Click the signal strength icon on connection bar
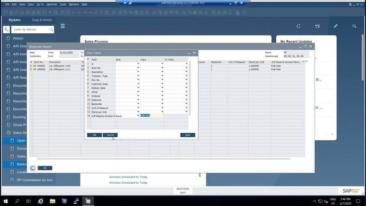 (x=130, y=3)
